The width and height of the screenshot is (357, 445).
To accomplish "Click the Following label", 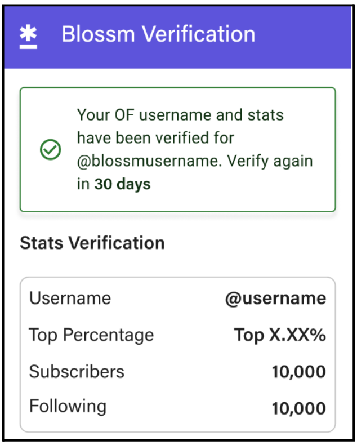I will [68, 406].
